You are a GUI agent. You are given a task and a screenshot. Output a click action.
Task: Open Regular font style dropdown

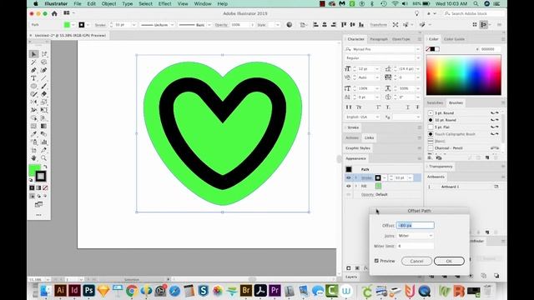(x=418, y=58)
